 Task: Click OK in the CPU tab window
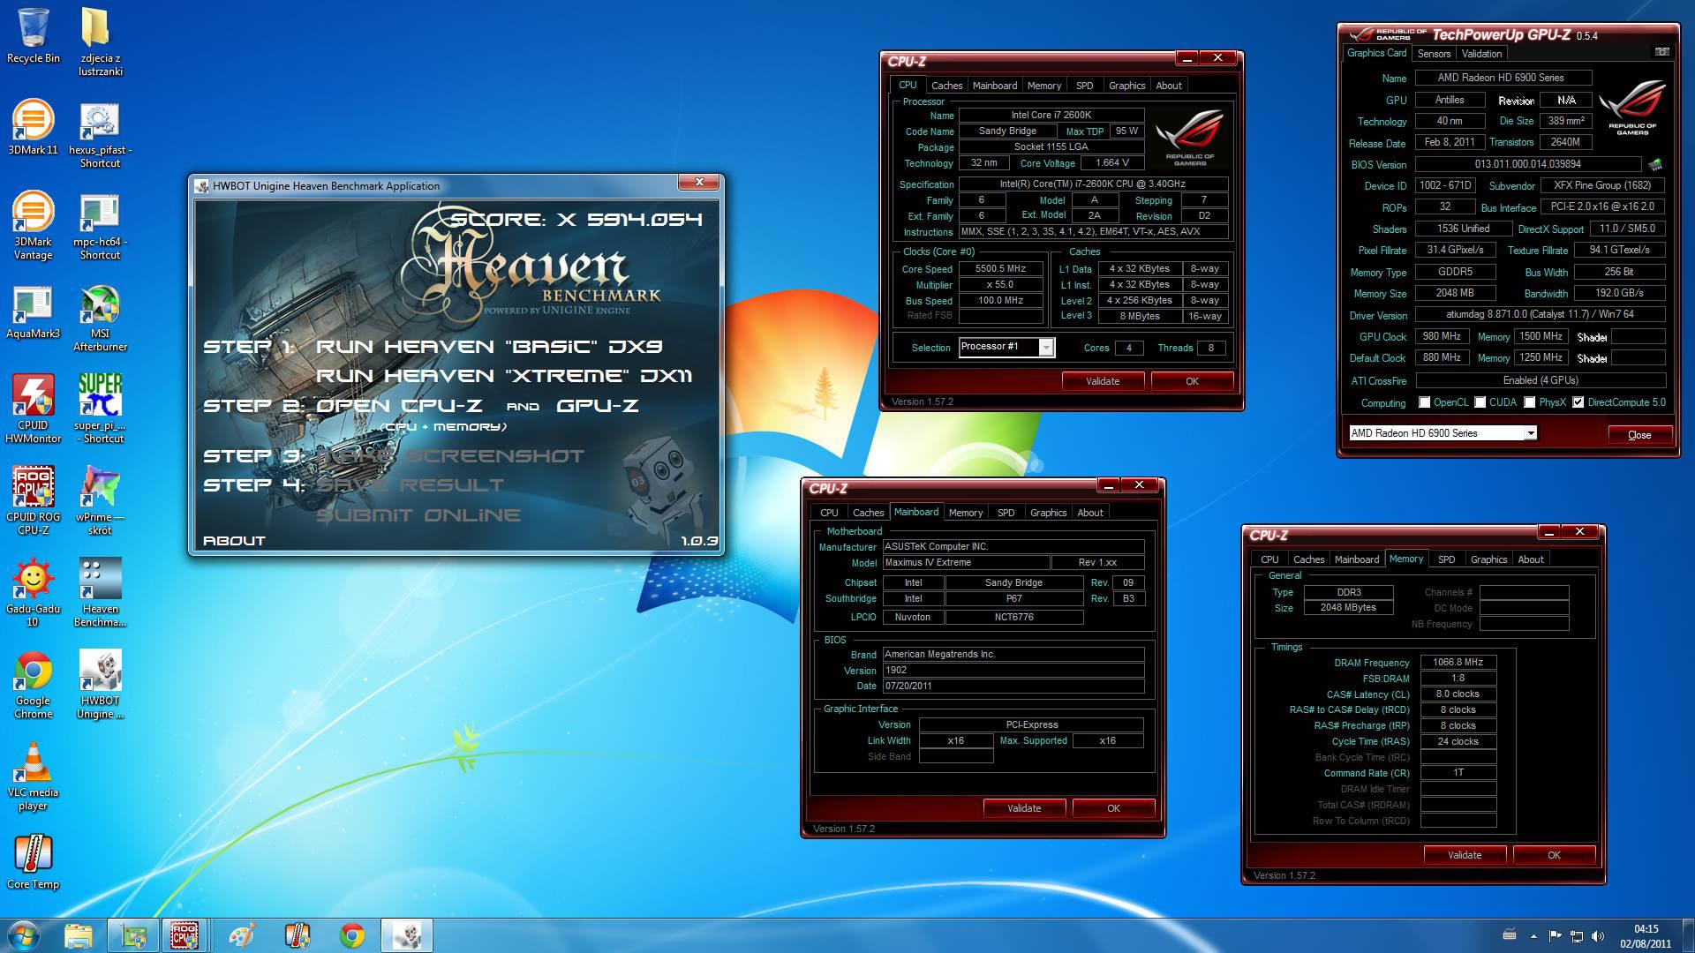click(1192, 381)
